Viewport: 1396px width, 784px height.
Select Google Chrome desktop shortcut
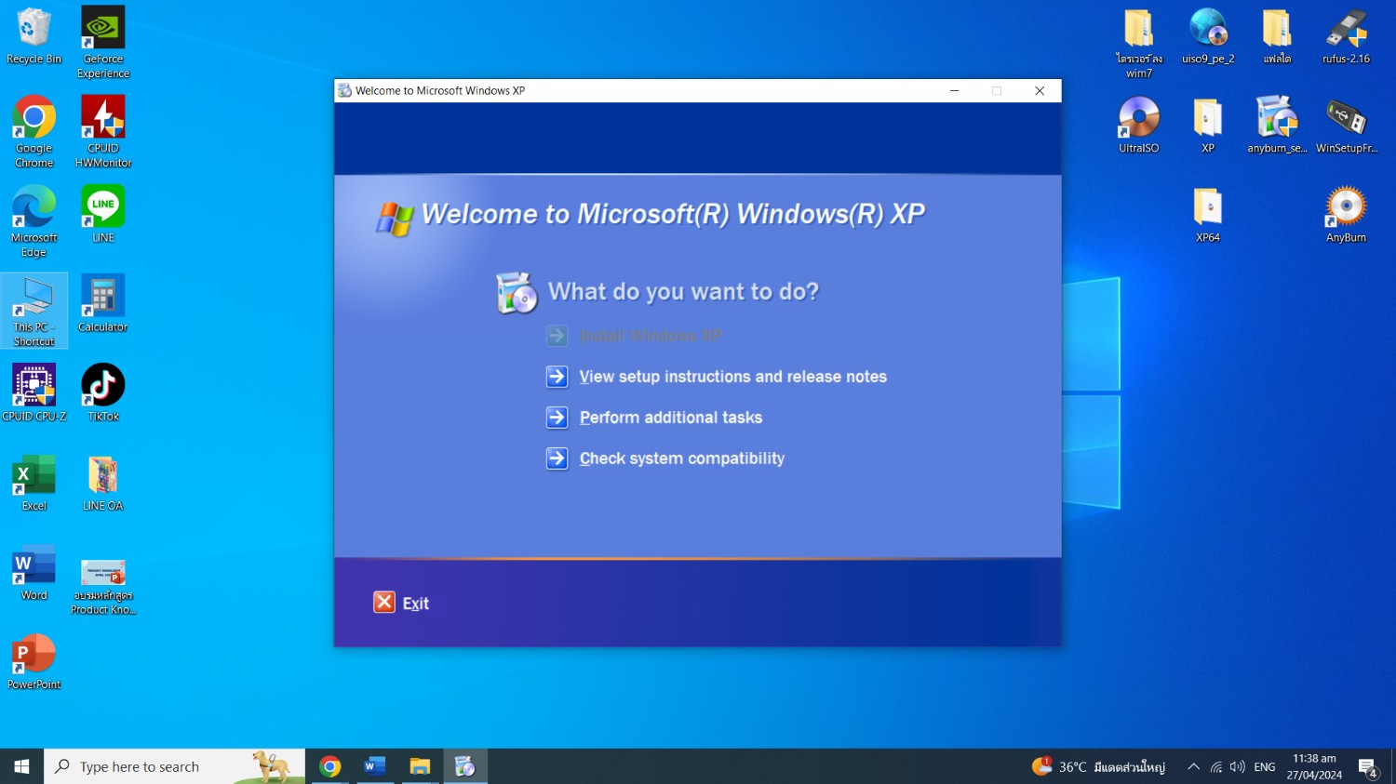point(34,132)
